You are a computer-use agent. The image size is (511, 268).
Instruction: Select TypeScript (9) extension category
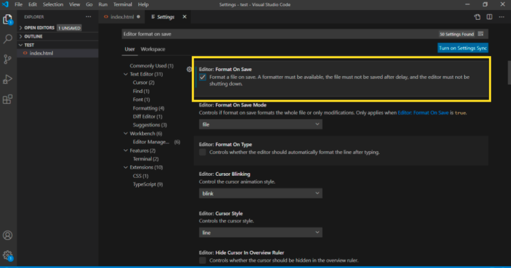pyautogui.click(x=147, y=184)
